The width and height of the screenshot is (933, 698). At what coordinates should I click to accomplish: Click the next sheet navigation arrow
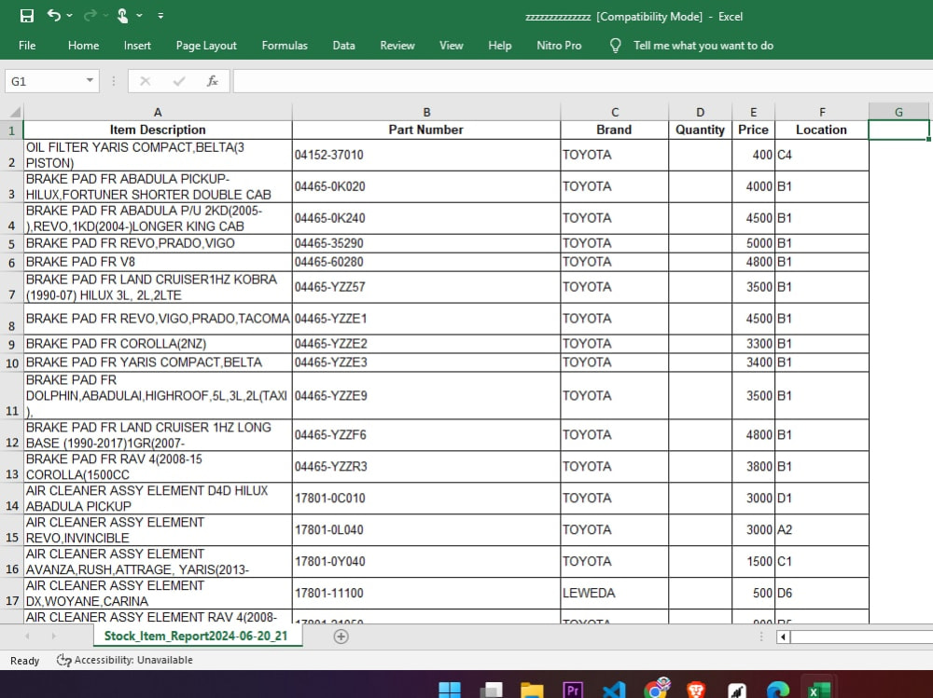53,636
